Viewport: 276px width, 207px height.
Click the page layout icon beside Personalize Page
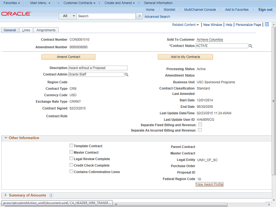tap(267, 25)
